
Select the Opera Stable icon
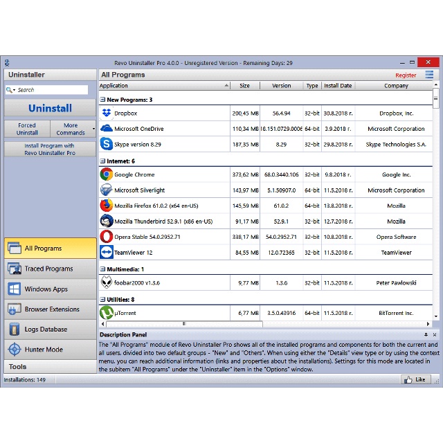pyautogui.click(x=107, y=237)
